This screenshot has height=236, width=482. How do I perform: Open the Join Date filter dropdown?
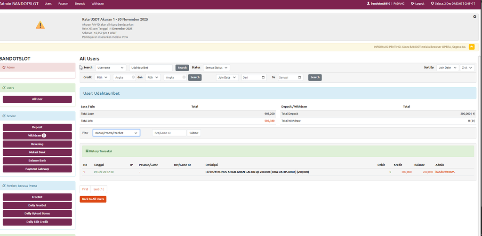tap(227, 77)
